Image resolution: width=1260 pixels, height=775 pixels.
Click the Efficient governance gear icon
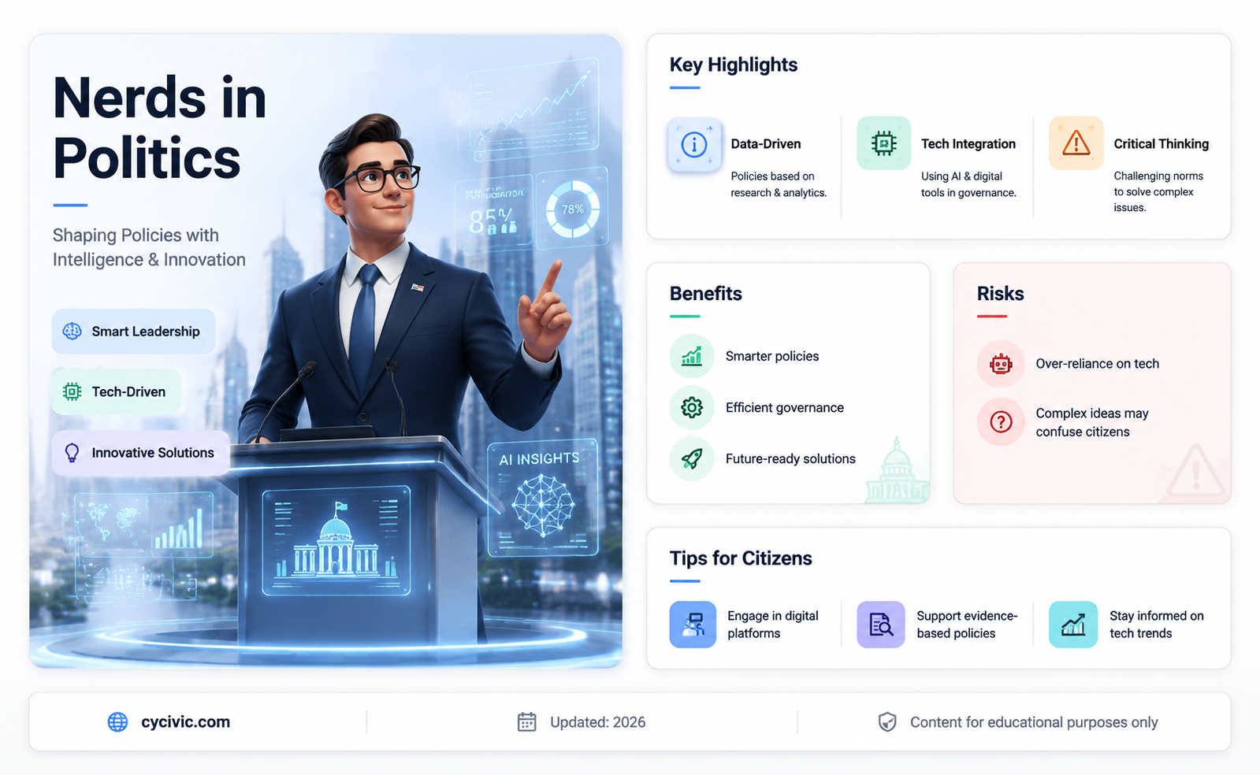(x=692, y=407)
